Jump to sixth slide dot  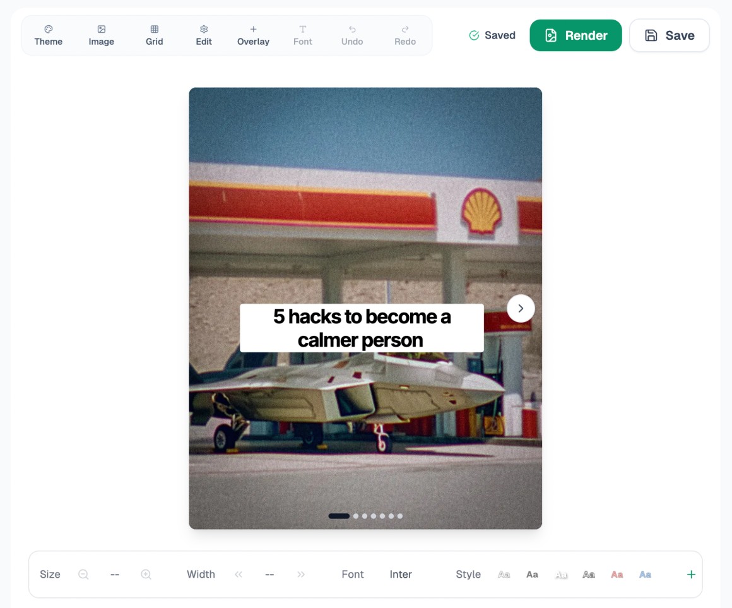pyautogui.click(x=391, y=516)
